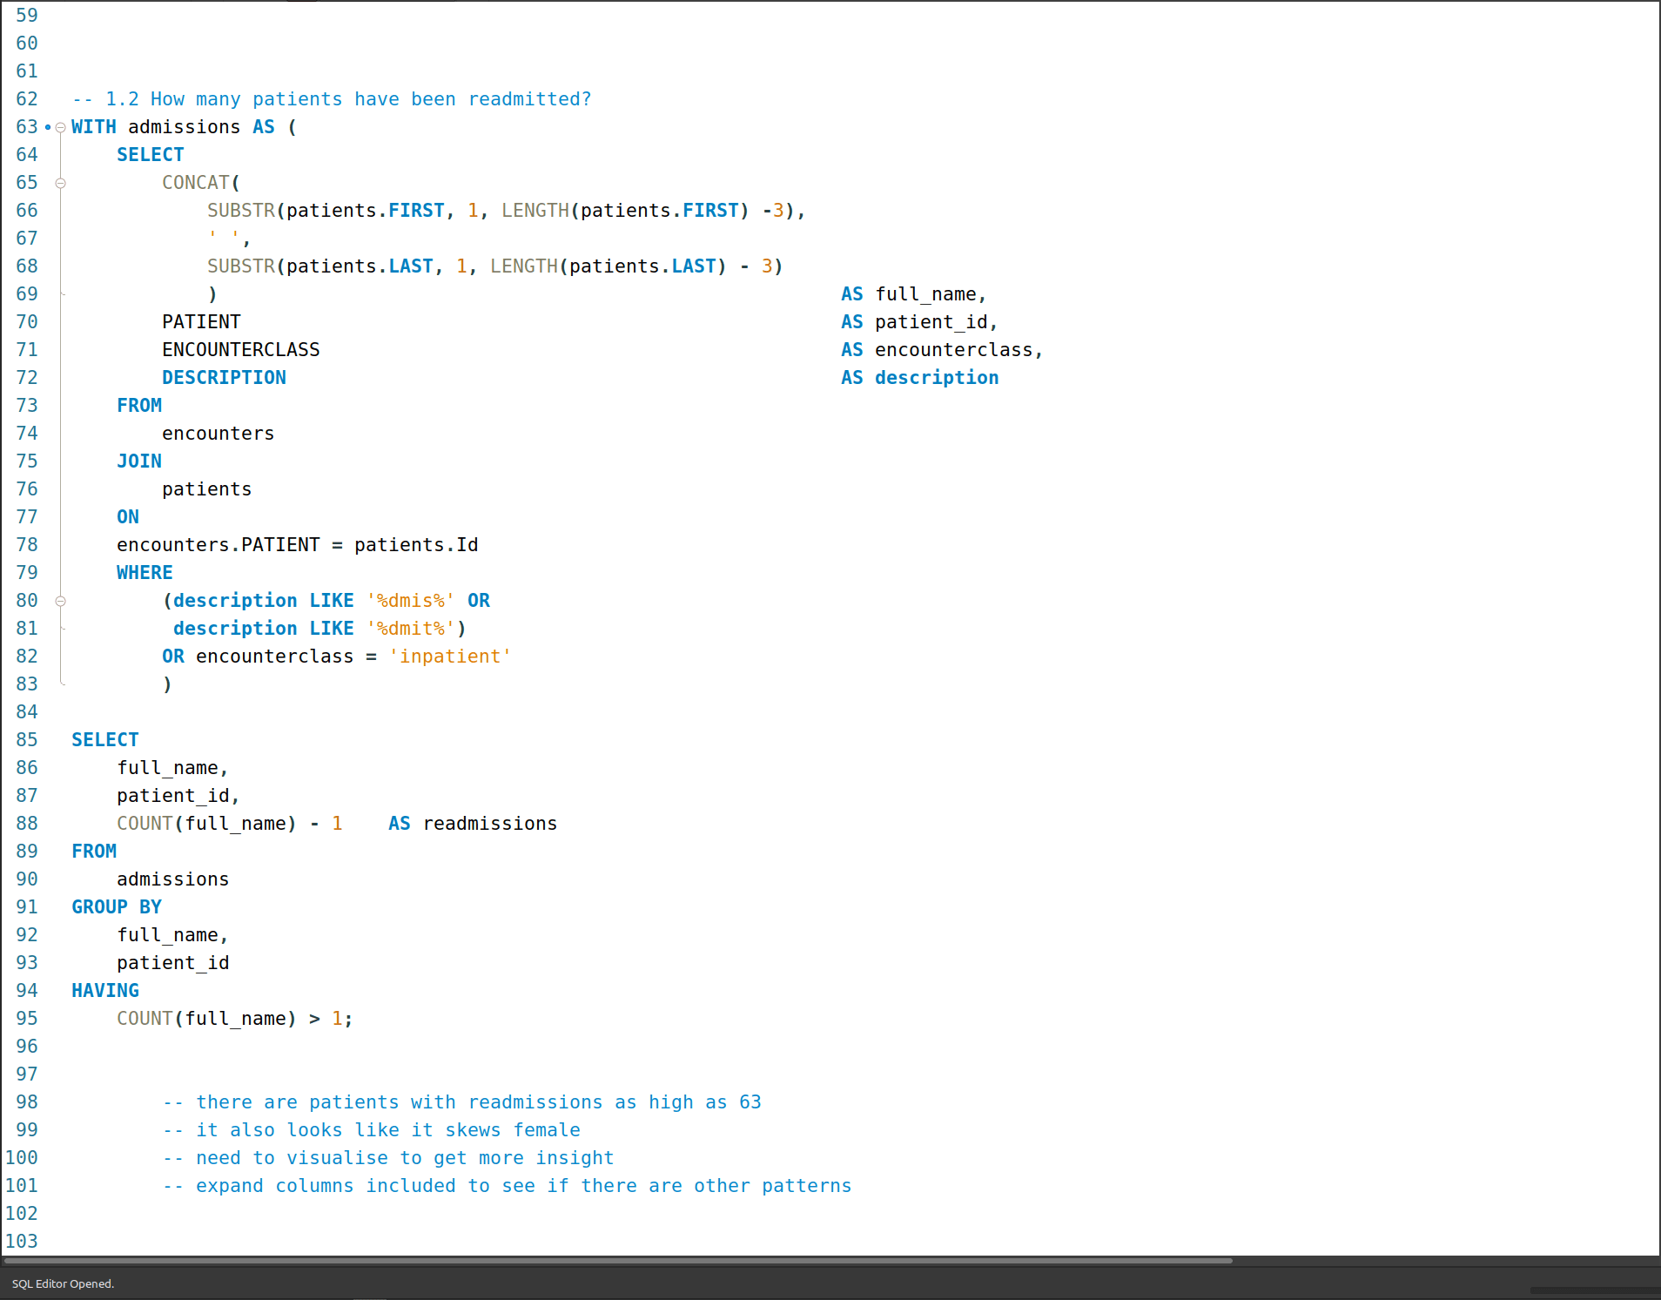The image size is (1661, 1300).
Task: Collapse the CONCAT( fold marker
Action: (60, 184)
